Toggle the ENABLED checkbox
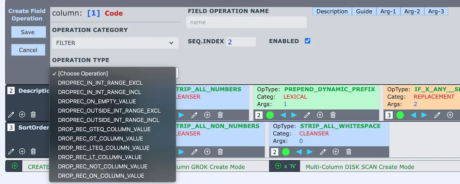The height and width of the screenshot is (184, 460). tap(308, 41)
